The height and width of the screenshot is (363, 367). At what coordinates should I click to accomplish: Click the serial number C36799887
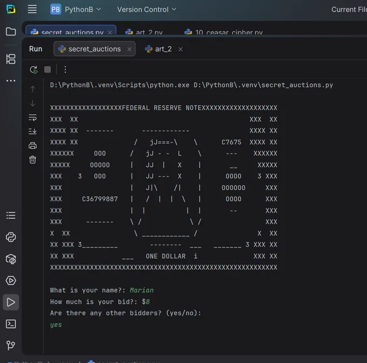coord(100,199)
